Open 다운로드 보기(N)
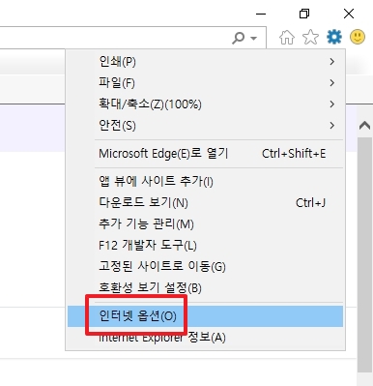The height and width of the screenshot is (386, 373). click(206, 202)
